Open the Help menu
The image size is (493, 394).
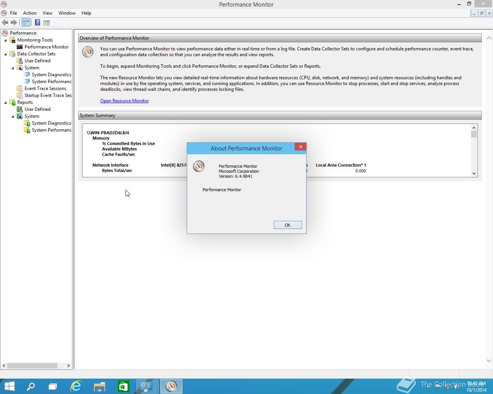[86, 13]
